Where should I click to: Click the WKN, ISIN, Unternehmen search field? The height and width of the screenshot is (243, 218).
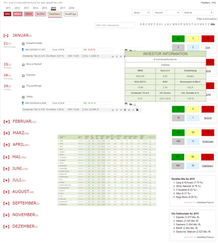[x=114, y=25]
